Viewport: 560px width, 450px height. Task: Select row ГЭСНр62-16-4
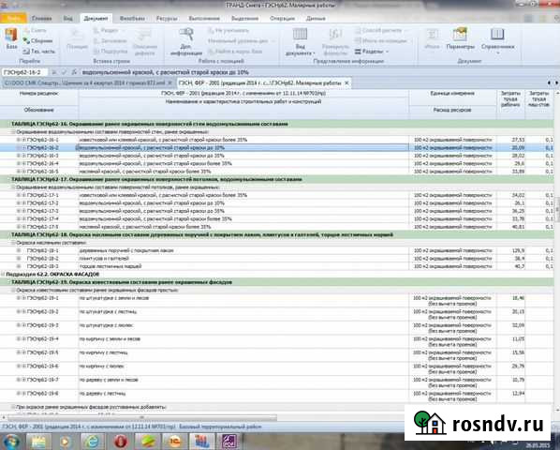point(277,163)
